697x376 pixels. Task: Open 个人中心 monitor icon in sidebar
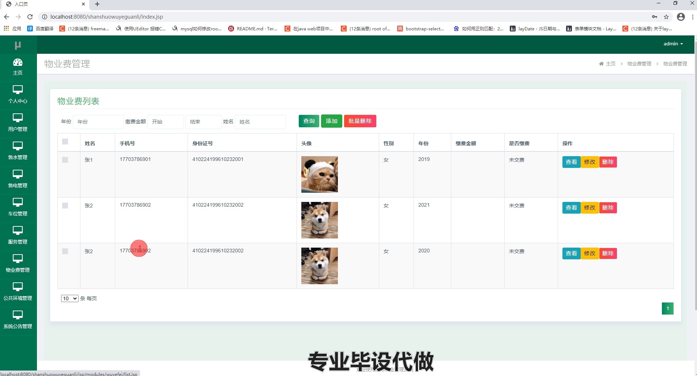(18, 90)
